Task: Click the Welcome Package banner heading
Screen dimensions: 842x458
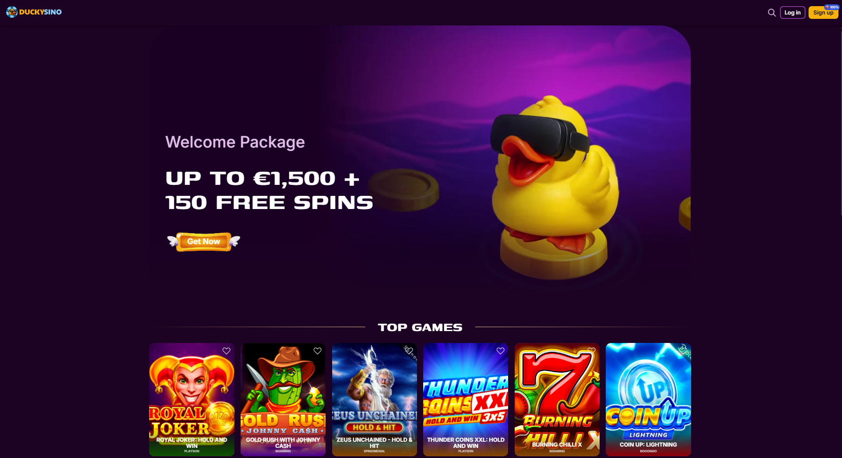Action: [x=235, y=142]
